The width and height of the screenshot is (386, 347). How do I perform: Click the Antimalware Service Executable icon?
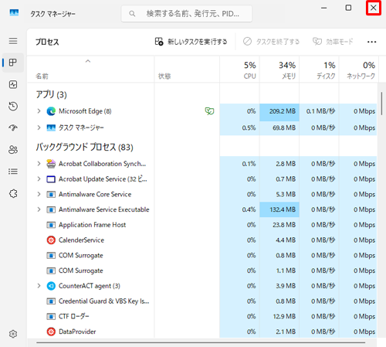51,209
